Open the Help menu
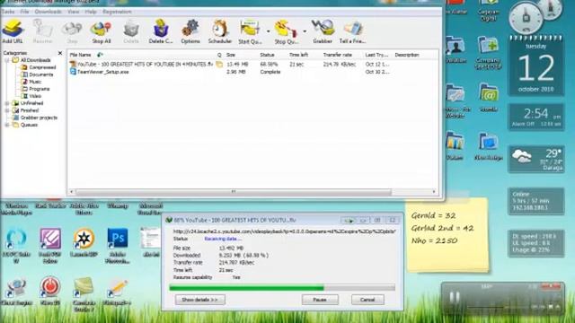The height and width of the screenshot is (323, 575). tap(91, 12)
